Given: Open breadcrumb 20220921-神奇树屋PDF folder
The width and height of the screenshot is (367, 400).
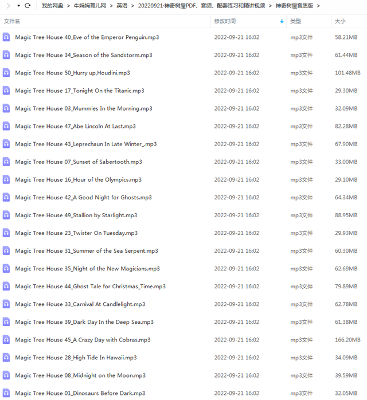Looking at the screenshot, I should click(x=201, y=6).
